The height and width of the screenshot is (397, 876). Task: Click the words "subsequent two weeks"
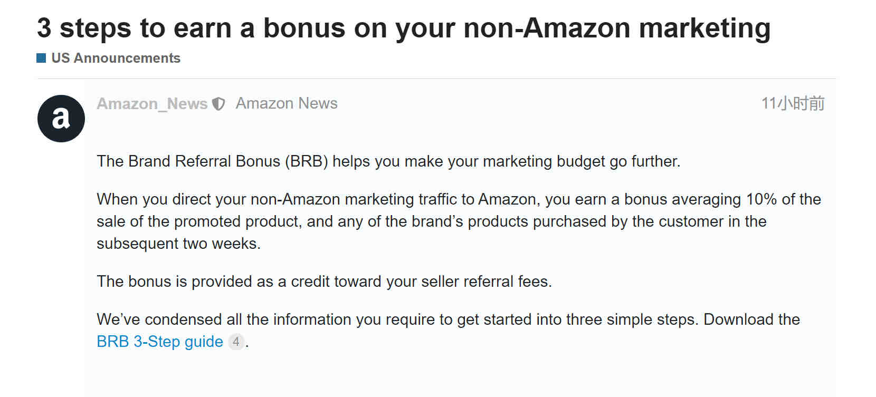177,244
